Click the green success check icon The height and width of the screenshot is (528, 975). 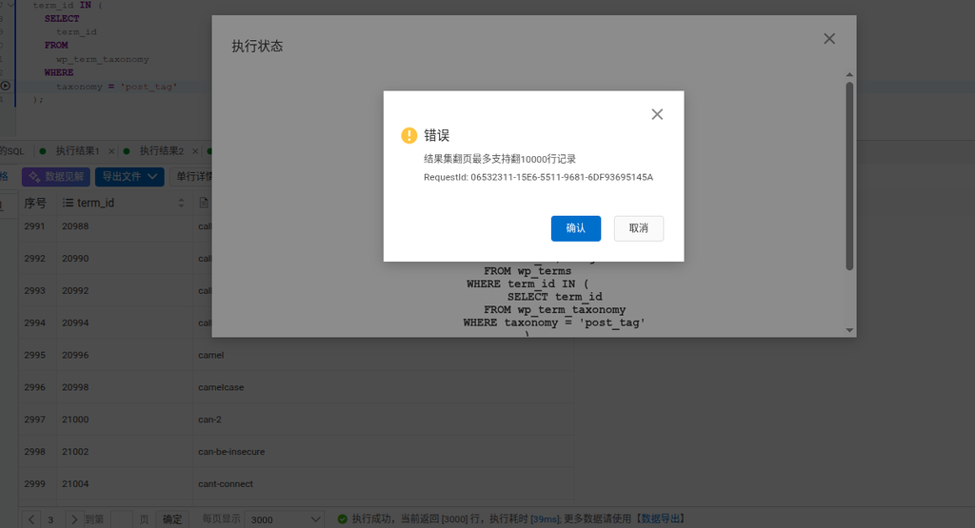tap(342, 518)
